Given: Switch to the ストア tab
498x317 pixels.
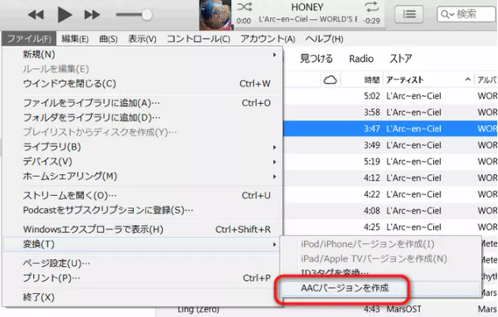Looking at the screenshot, I should coord(401,59).
